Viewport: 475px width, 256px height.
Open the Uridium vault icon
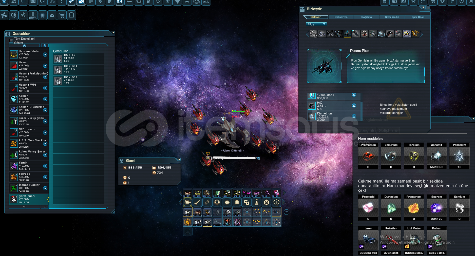coord(43,15)
